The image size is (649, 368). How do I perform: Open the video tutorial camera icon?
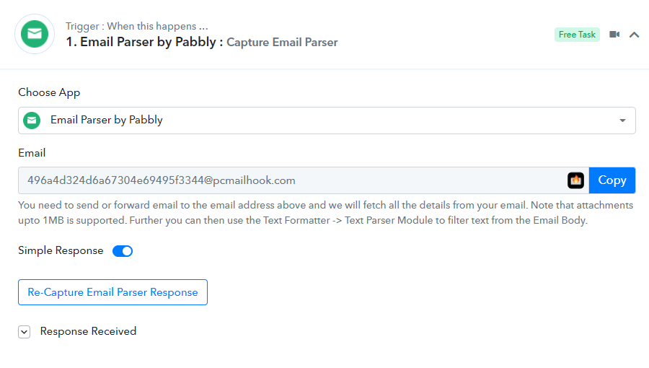[614, 35]
